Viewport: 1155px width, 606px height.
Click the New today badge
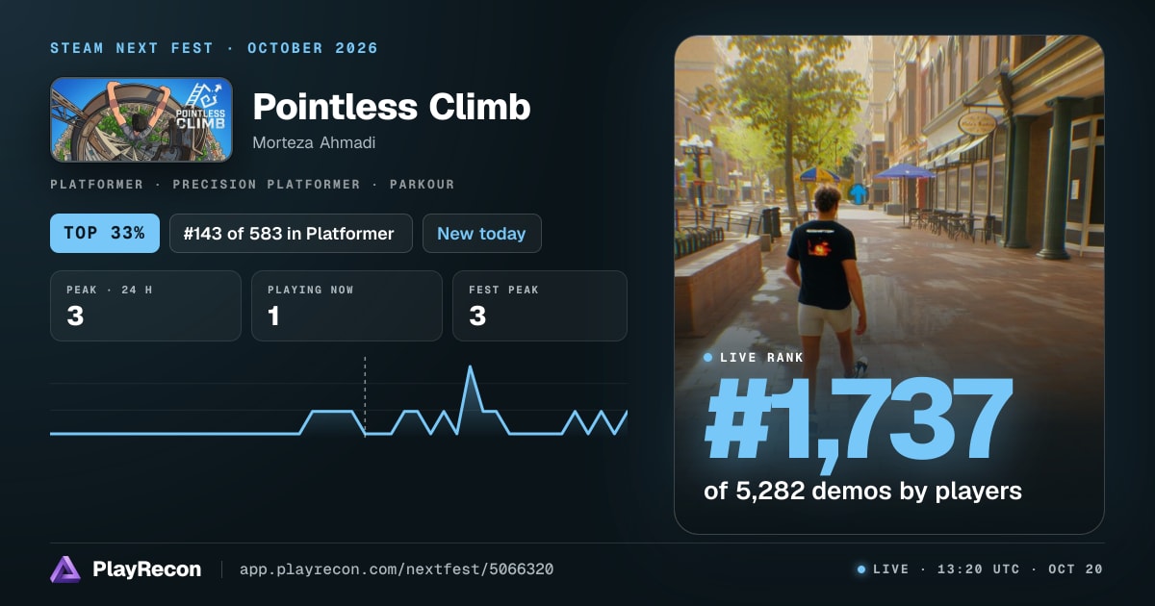(481, 233)
